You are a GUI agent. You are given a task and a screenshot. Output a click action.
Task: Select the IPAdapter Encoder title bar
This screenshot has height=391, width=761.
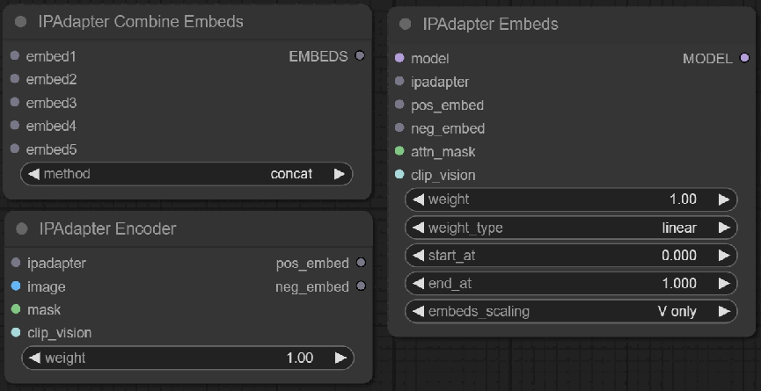point(189,228)
